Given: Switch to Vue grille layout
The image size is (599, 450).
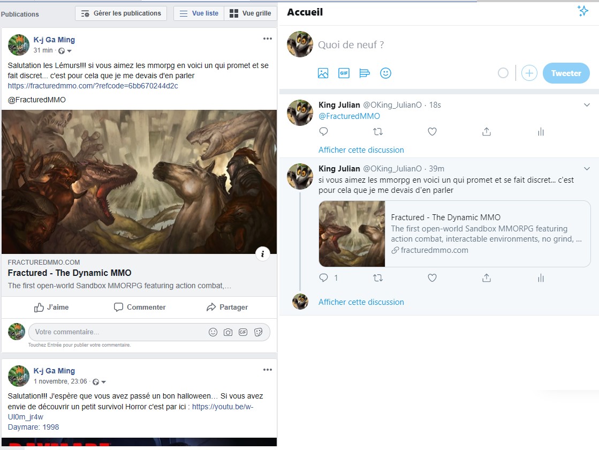Looking at the screenshot, I should tap(250, 13).
